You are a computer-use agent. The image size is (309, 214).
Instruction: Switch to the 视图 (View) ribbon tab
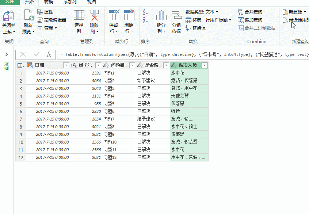[91, 2]
